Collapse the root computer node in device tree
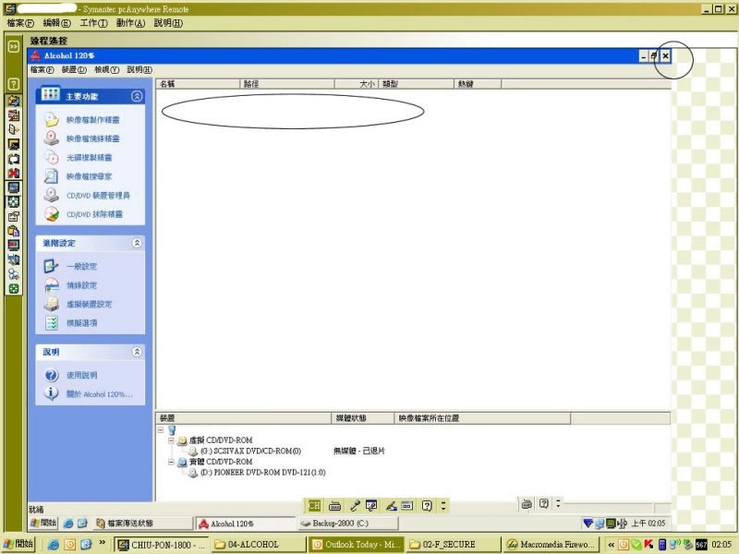The width and height of the screenshot is (739, 554). (161, 429)
